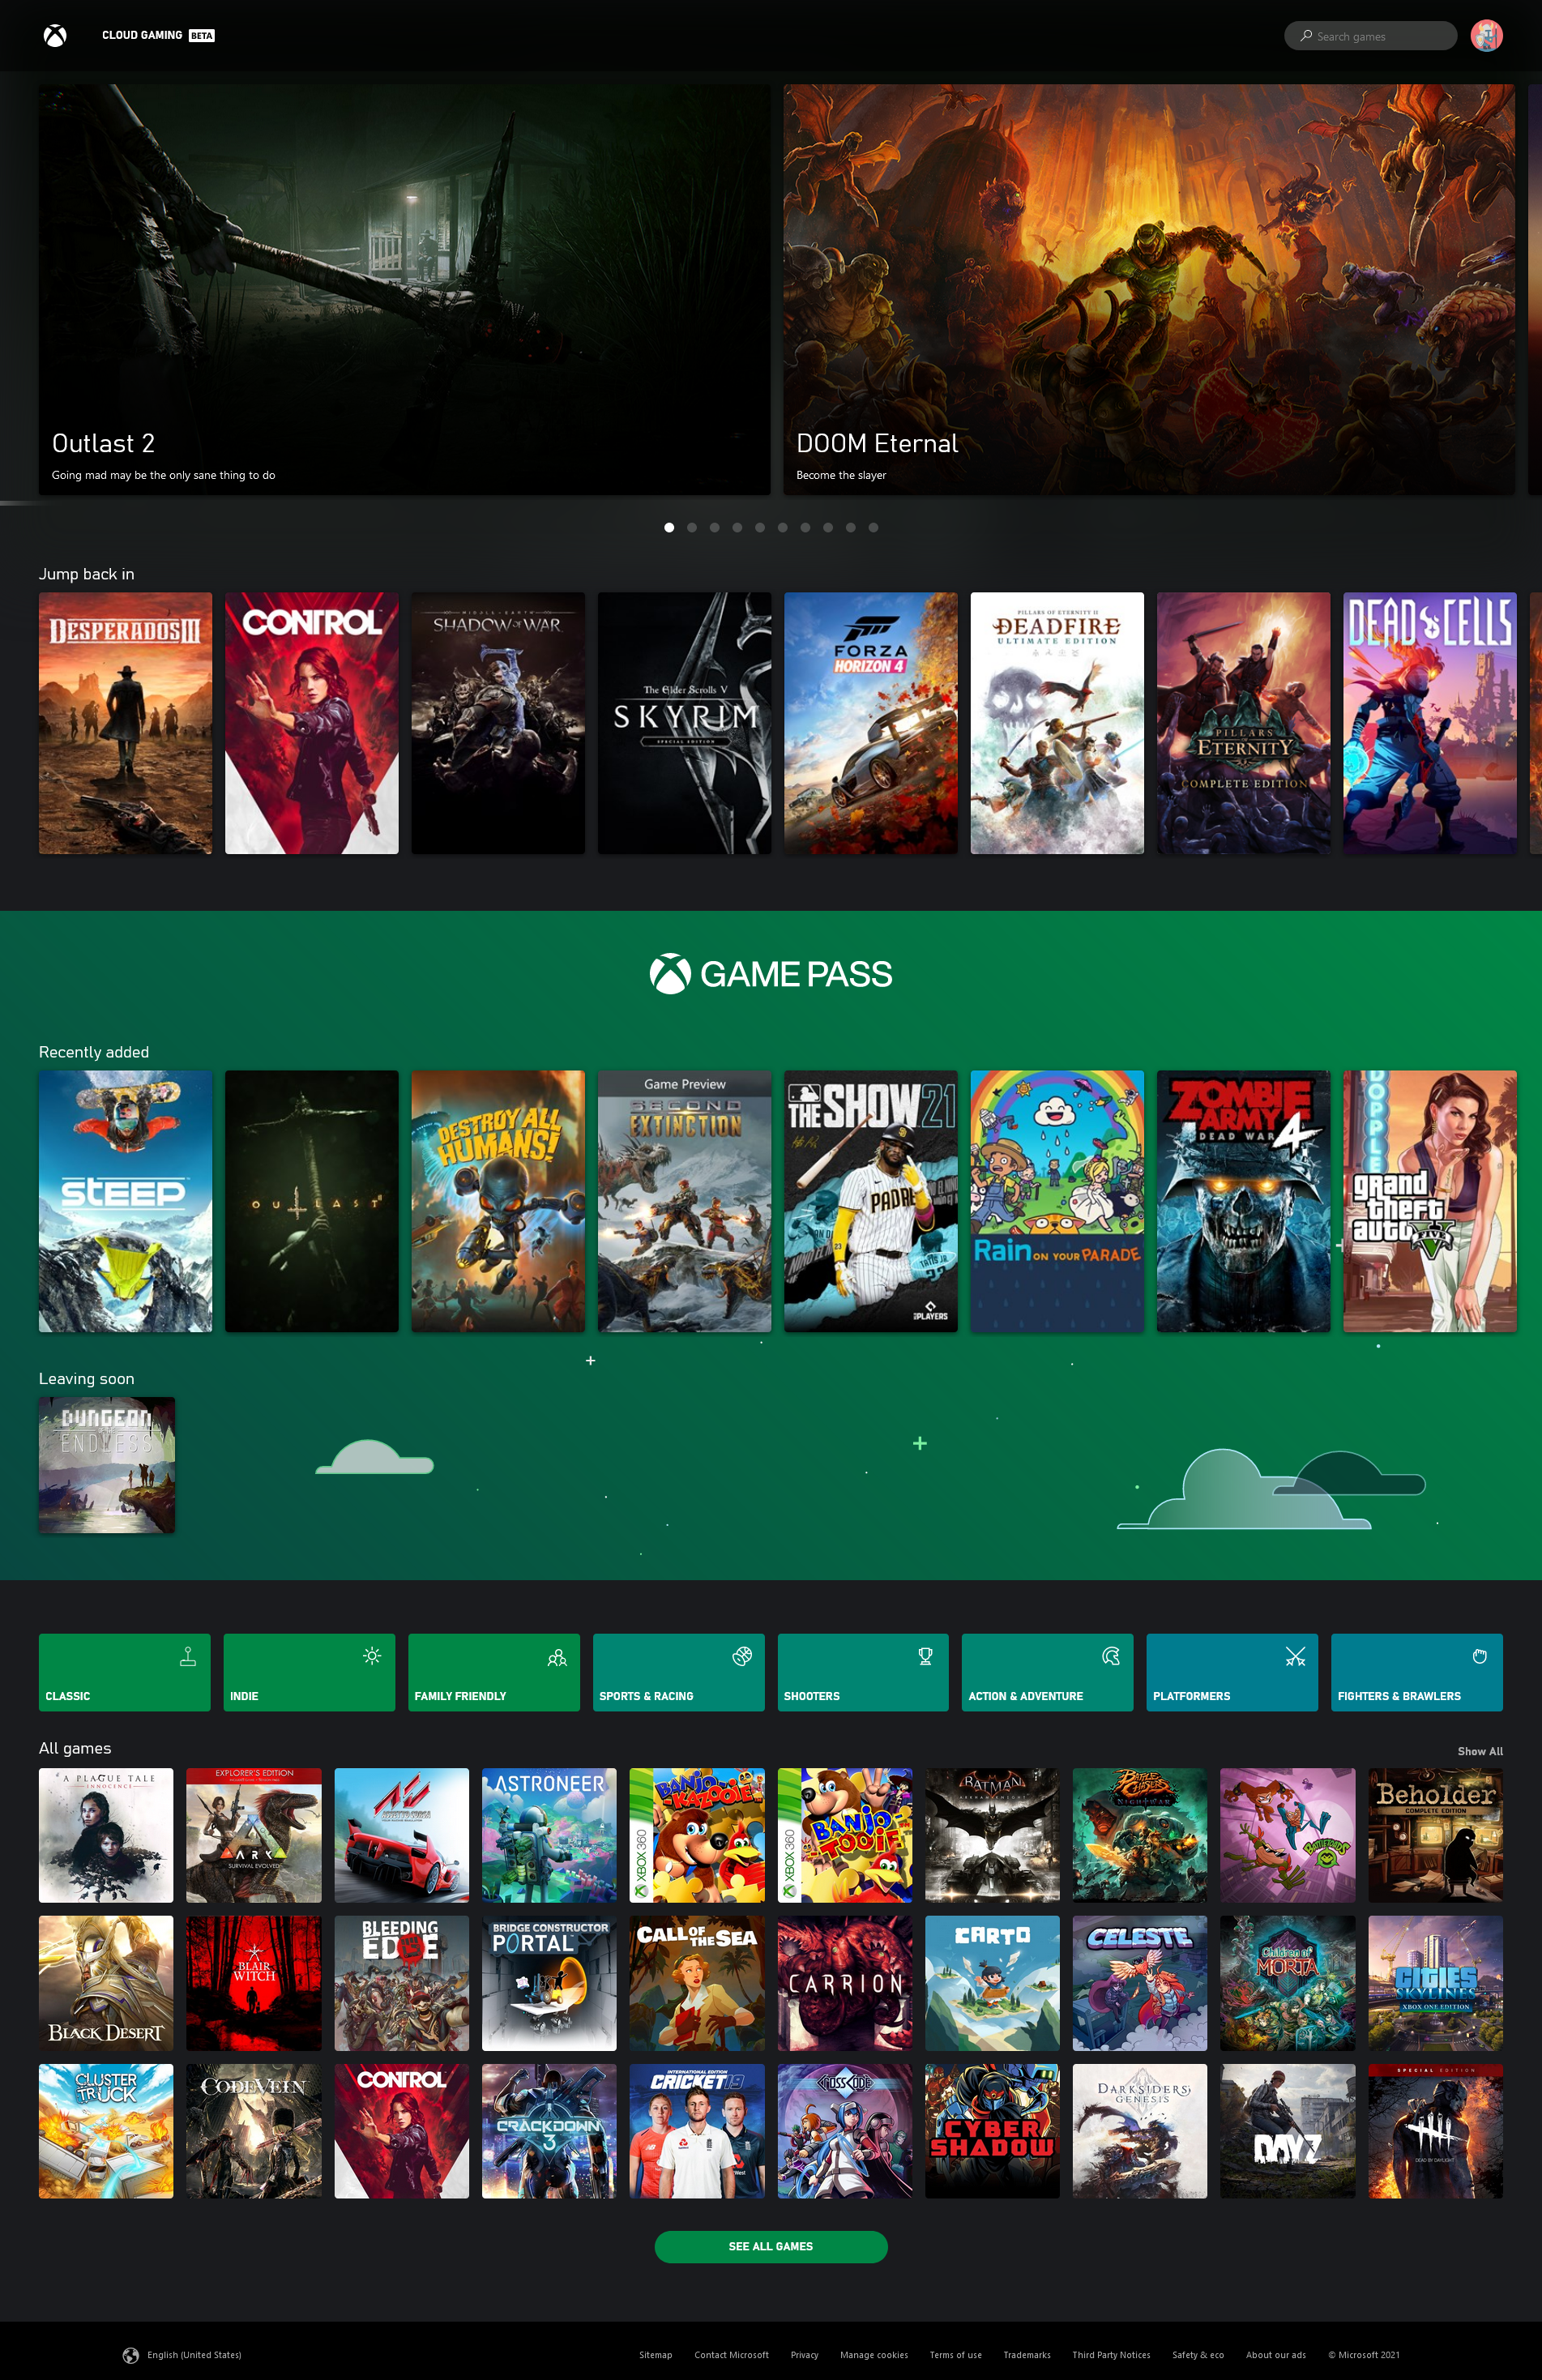The image size is (1542, 2380).
Task: Browse the FAMILY FRIENDLY category
Action: [x=494, y=1672]
